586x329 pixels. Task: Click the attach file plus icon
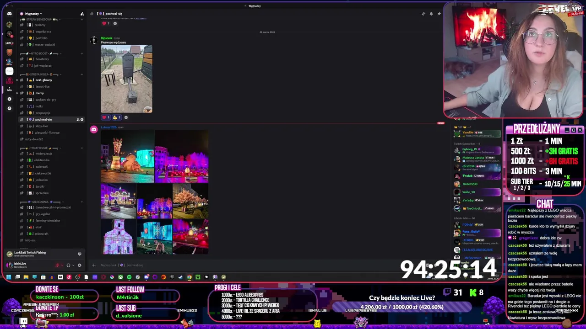(x=94, y=265)
